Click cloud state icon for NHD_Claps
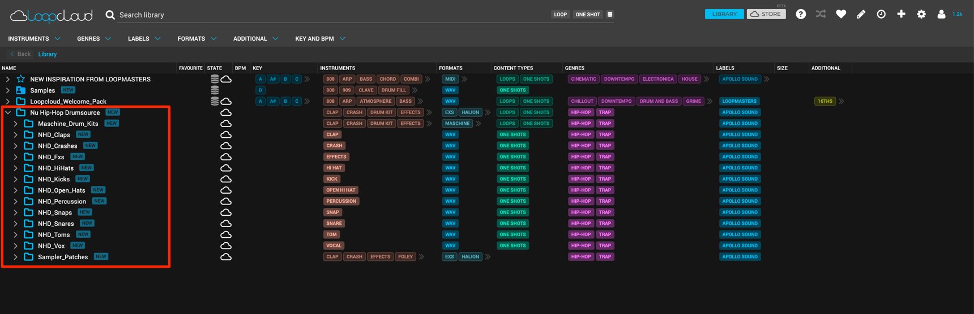 click(226, 134)
